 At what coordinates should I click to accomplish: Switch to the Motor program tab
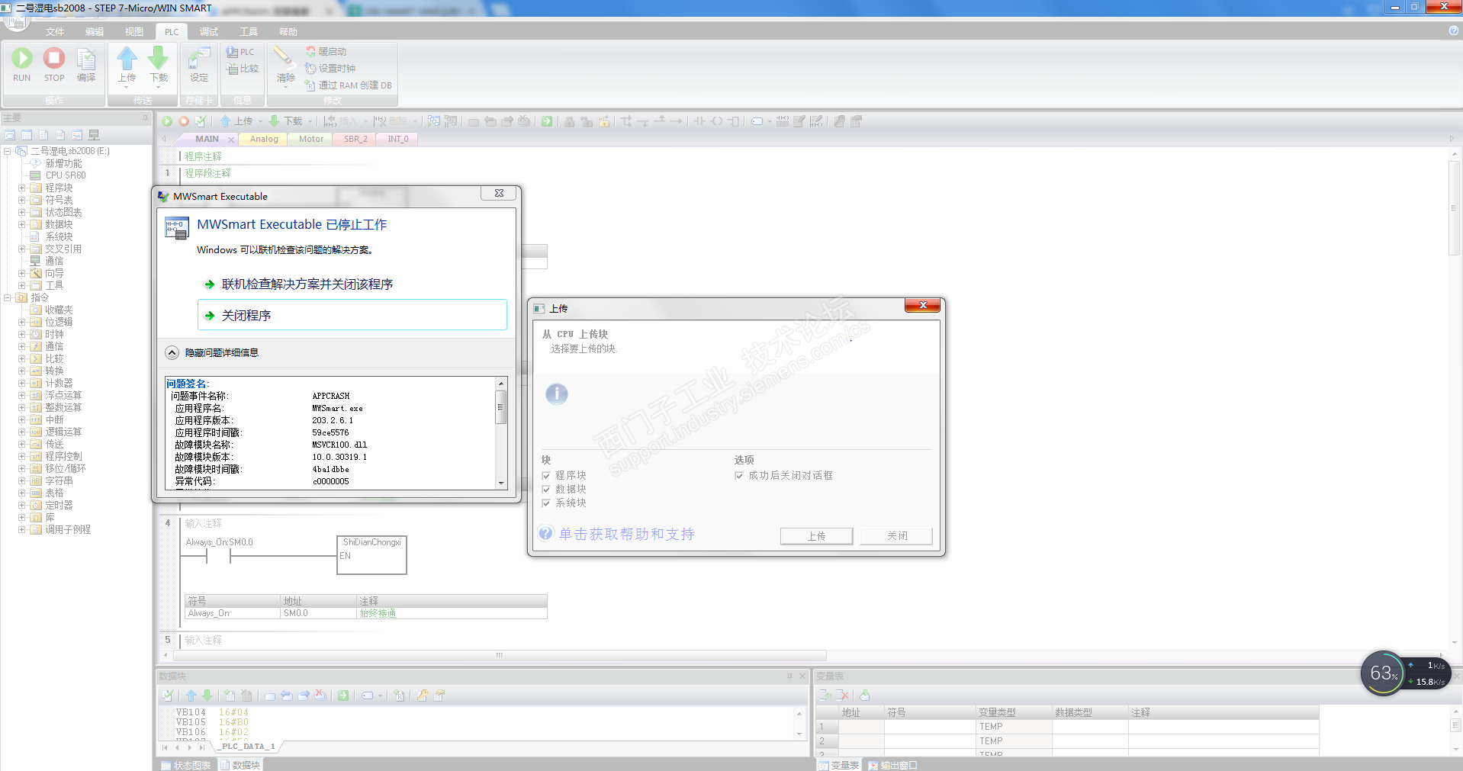311,139
